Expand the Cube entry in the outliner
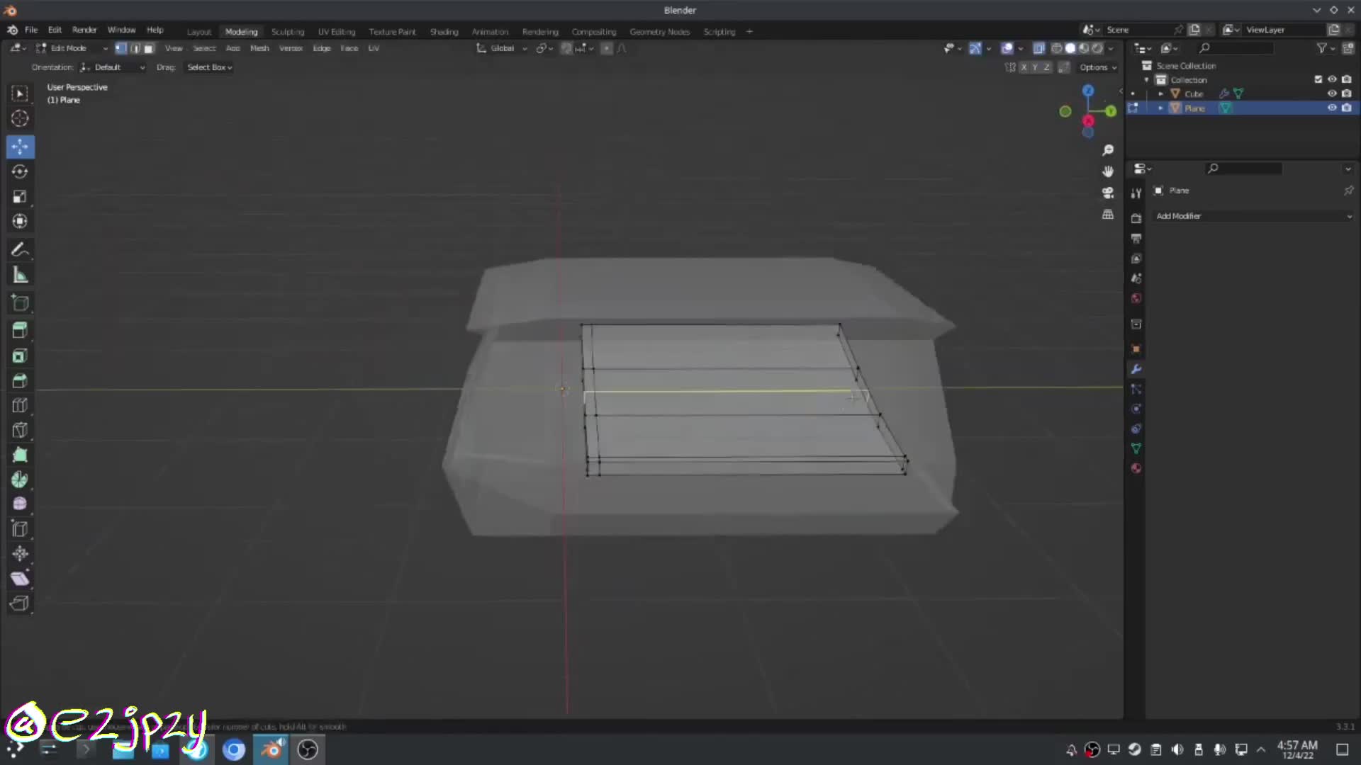Viewport: 1361px width, 765px height. [x=1160, y=93]
